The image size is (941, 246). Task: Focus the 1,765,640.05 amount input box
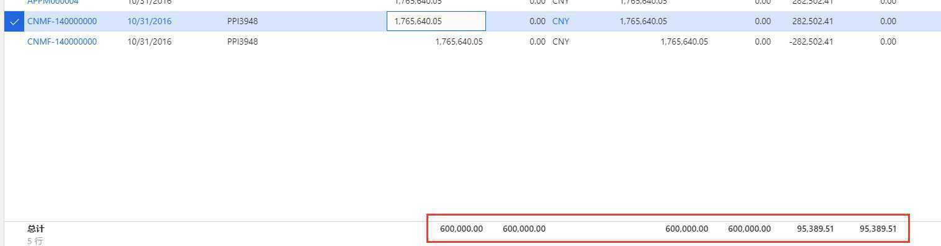pyautogui.click(x=436, y=21)
